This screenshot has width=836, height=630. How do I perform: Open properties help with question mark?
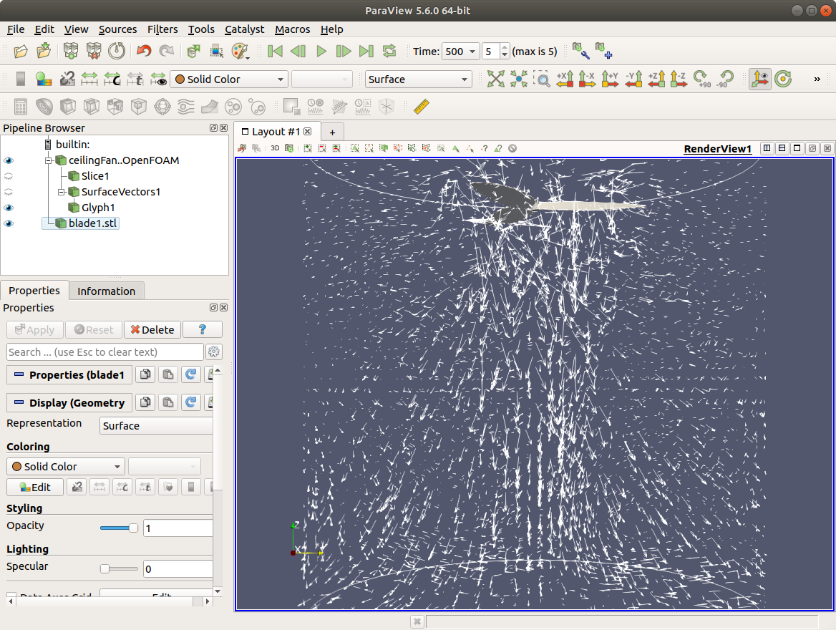(x=202, y=329)
